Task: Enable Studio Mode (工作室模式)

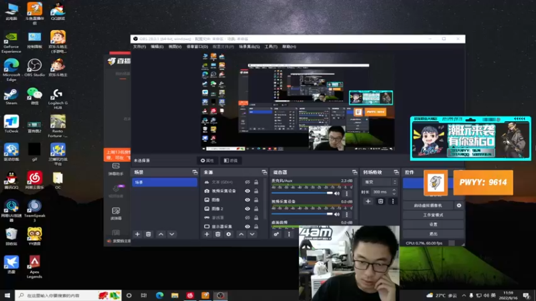Action: click(x=433, y=215)
